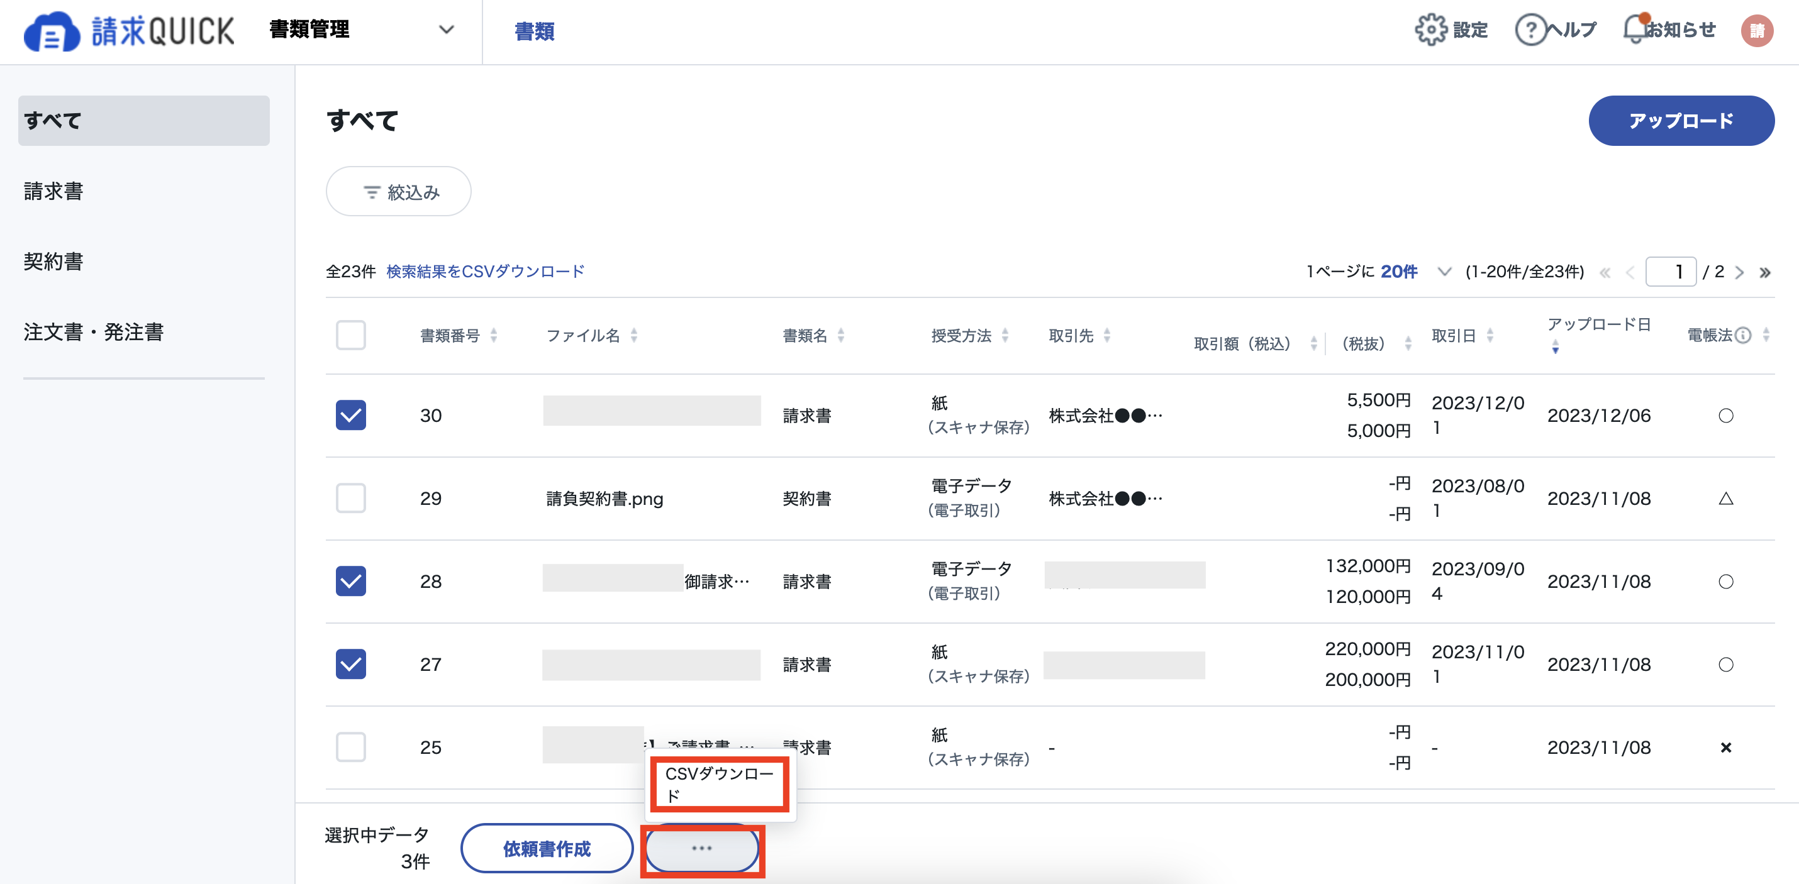The width and height of the screenshot is (1799, 884).
Task: Click the アップロード button
Action: [x=1681, y=121]
